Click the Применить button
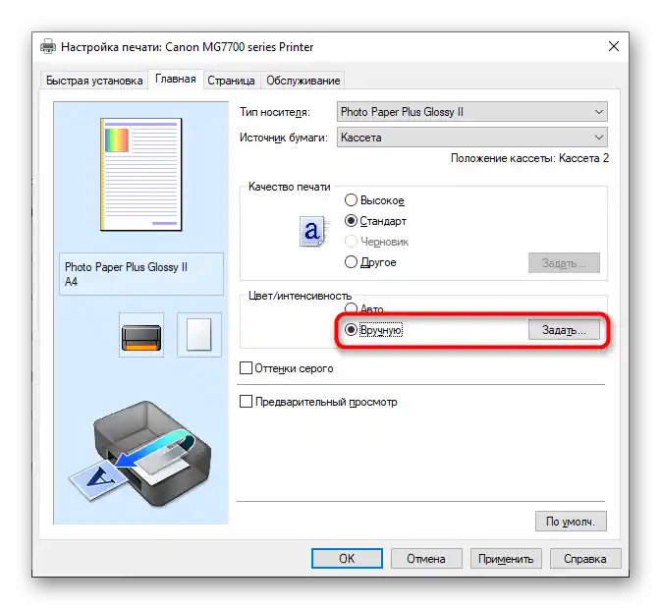The height and width of the screenshot is (609, 661). click(x=506, y=559)
